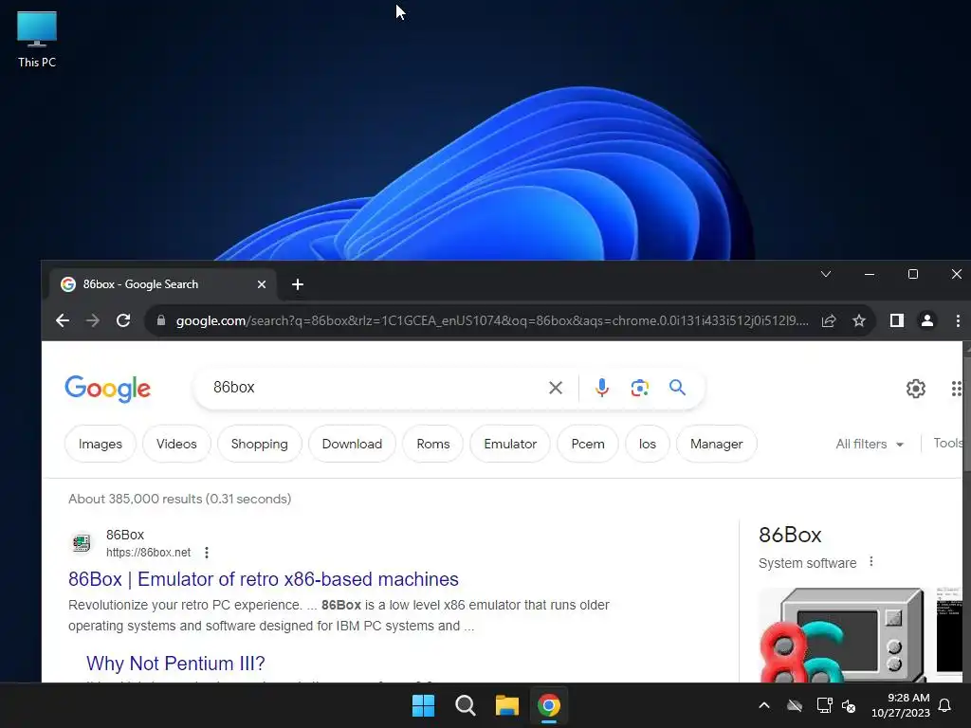The height and width of the screenshot is (728, 971).
Task: Apply the Roms search chip
Action: click(432, 444)
